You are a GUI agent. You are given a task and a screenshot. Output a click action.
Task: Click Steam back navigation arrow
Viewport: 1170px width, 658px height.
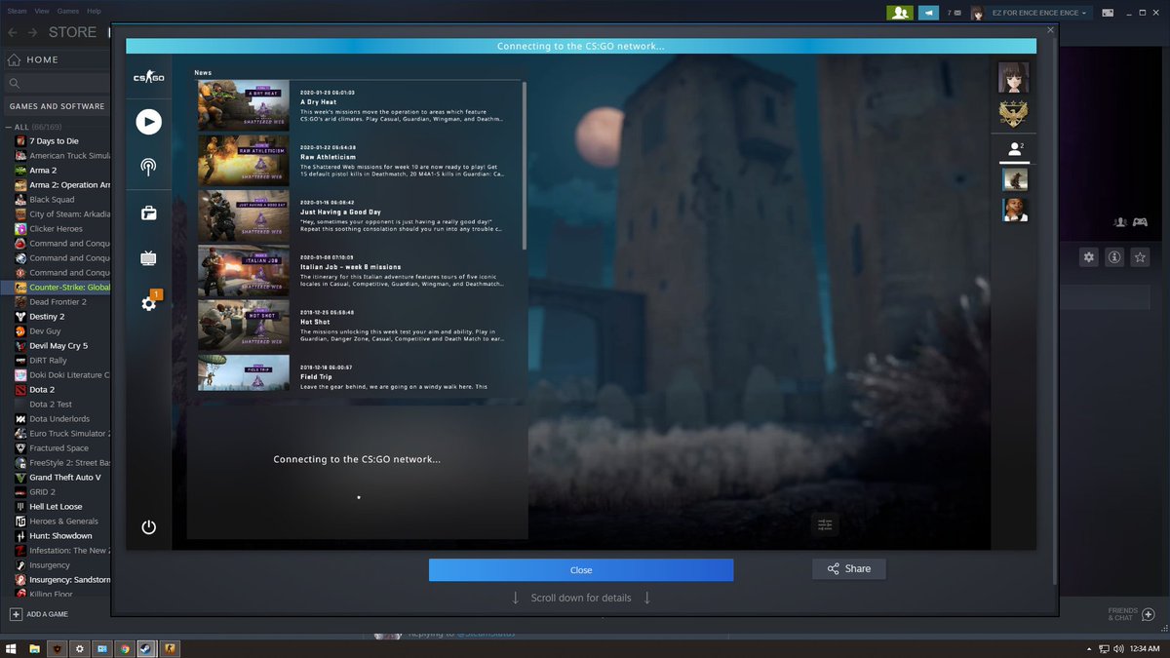point(13,32)
